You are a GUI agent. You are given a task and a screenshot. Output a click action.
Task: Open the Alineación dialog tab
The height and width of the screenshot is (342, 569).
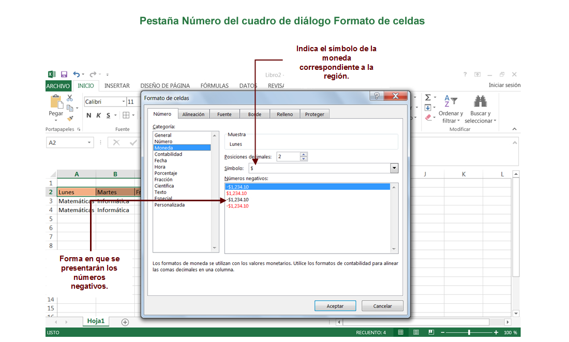(193, 114)
